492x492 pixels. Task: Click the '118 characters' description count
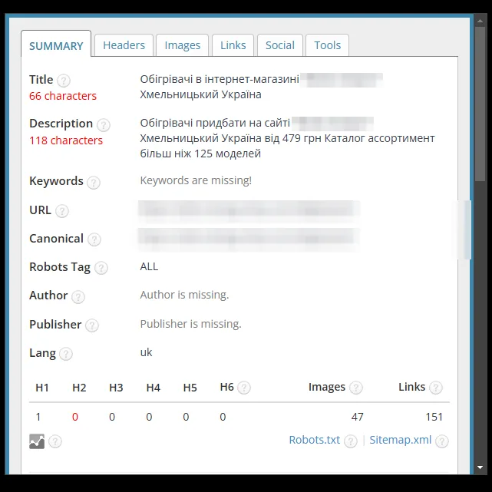(66, 140)
